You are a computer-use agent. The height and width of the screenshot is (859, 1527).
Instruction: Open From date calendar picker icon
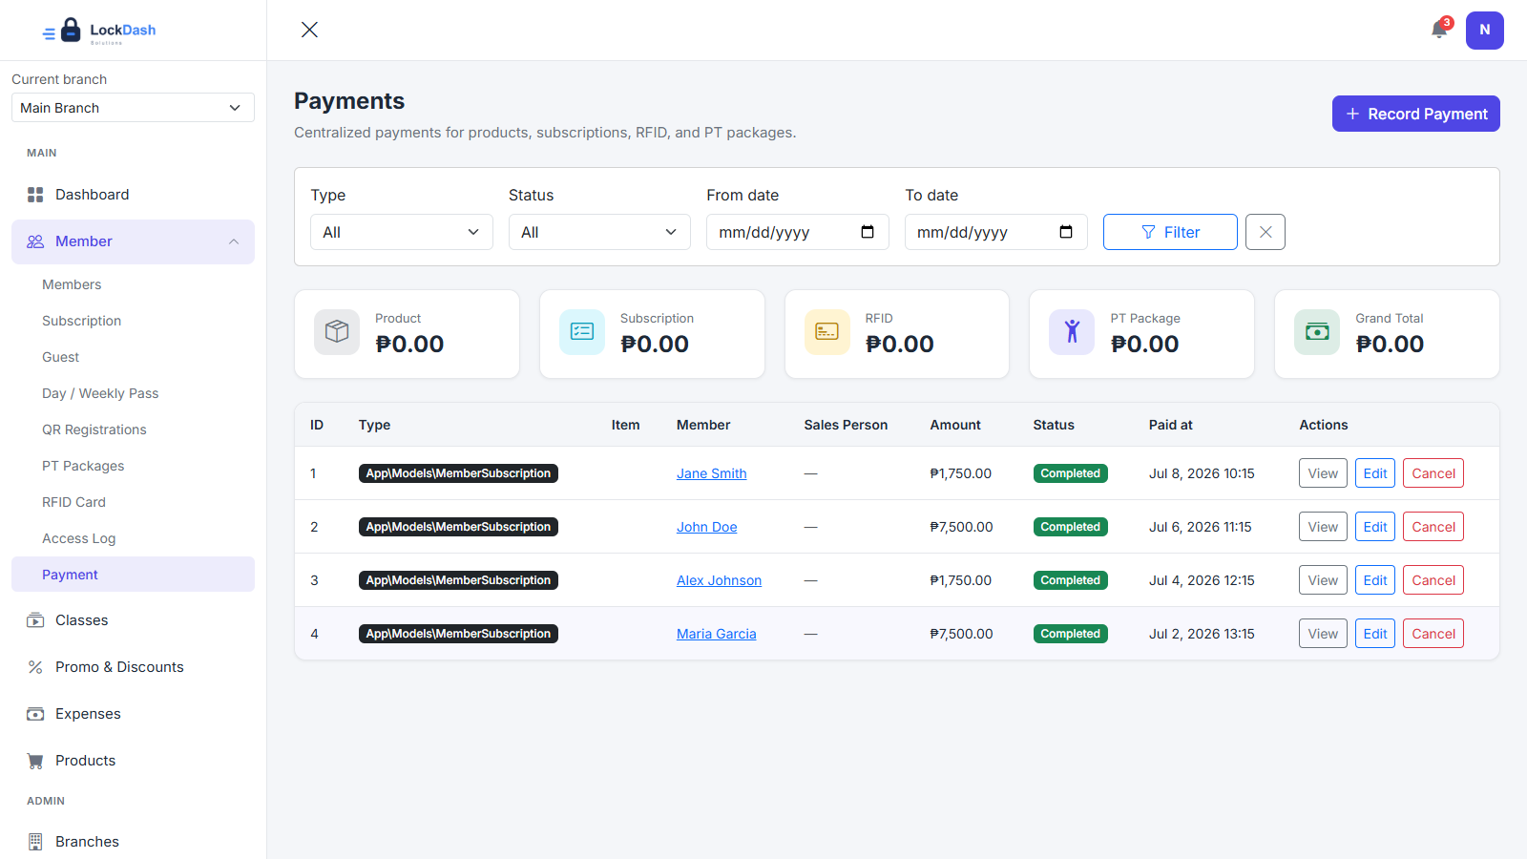pyautogui.click(x=868, y=232)
